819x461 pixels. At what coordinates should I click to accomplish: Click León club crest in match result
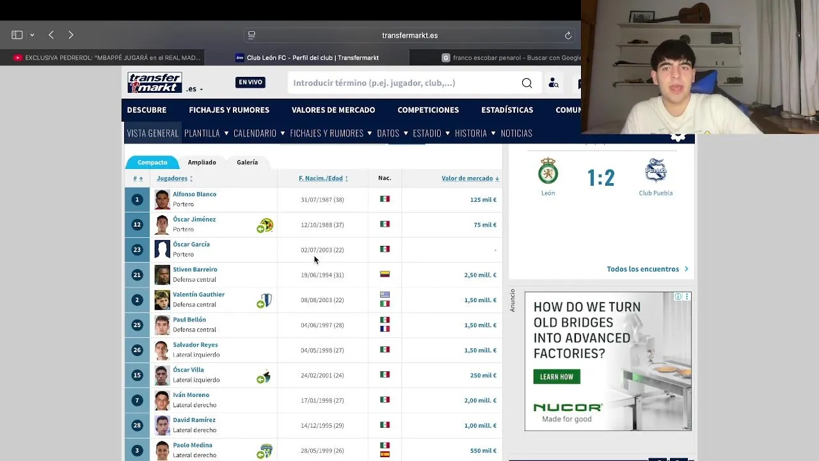point(548,171)
